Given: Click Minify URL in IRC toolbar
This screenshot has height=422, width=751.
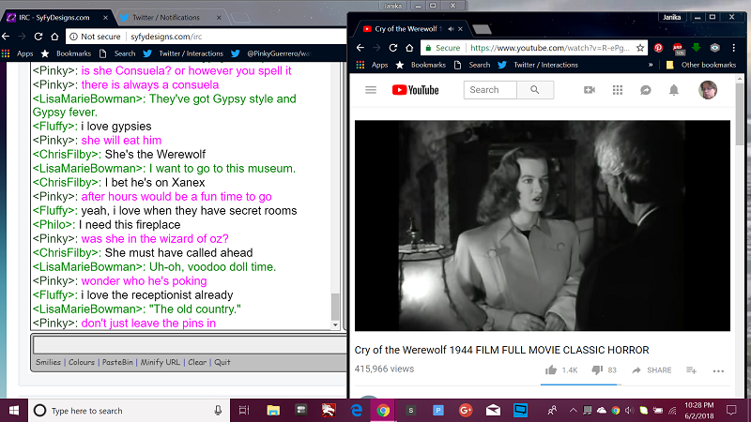Looking at the screenshot, I should coord(160,362).
